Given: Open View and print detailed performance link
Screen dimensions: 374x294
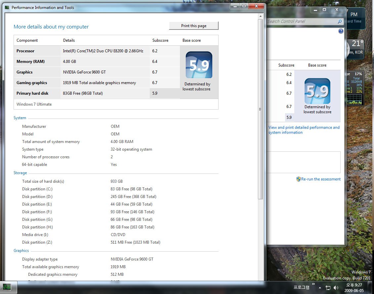Looking at the screenshot, I should pyautogui.click(x=304, y=130).
